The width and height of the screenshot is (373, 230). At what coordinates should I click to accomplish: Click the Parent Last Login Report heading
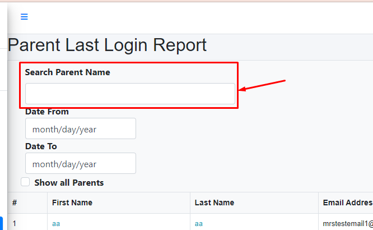pos(107,45)
